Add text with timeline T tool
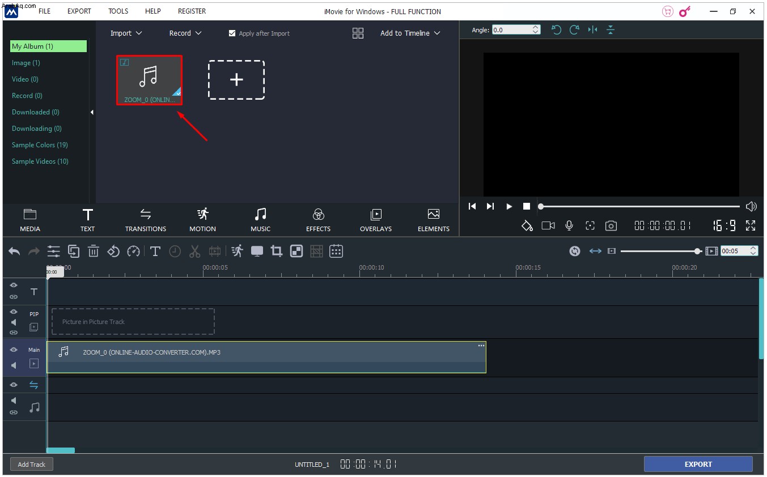The image size is (767, 477). pos(155,251)
